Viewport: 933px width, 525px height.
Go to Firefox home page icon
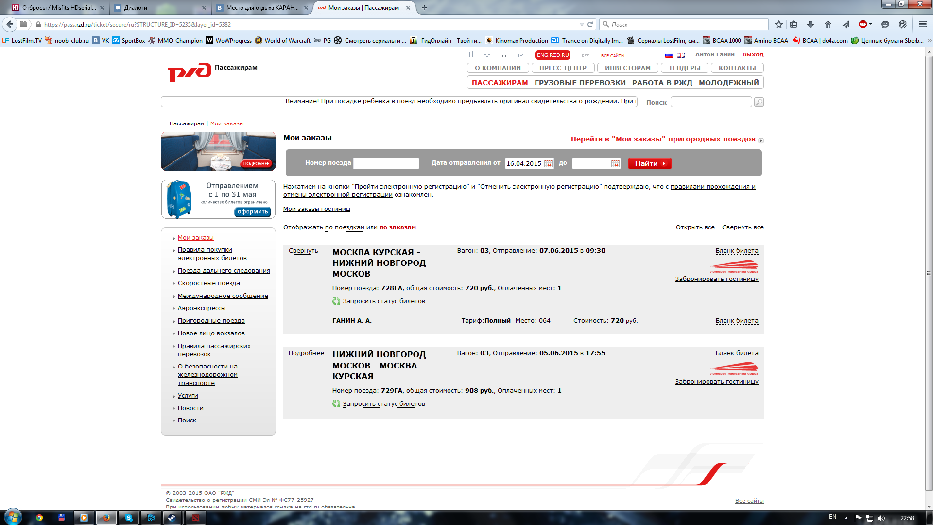pos(828,24)
